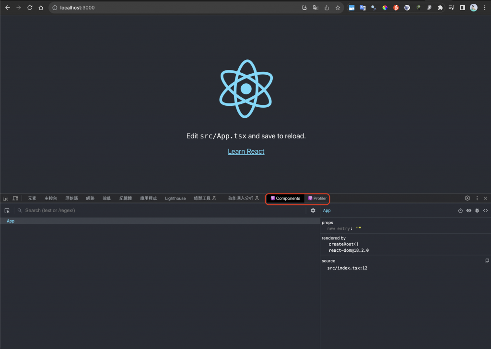Click the suspend component stopwatch icon

(460, 211)
